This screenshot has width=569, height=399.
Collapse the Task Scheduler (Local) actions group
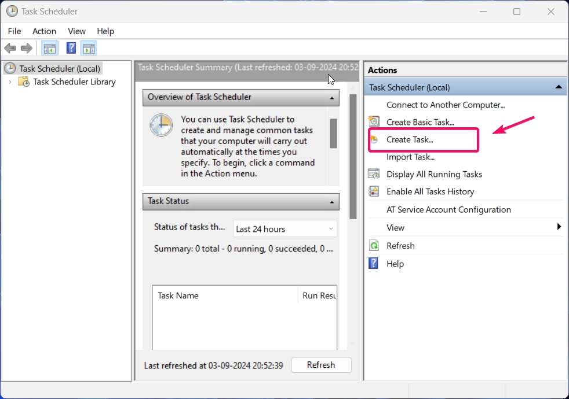[x=559, y=87]
